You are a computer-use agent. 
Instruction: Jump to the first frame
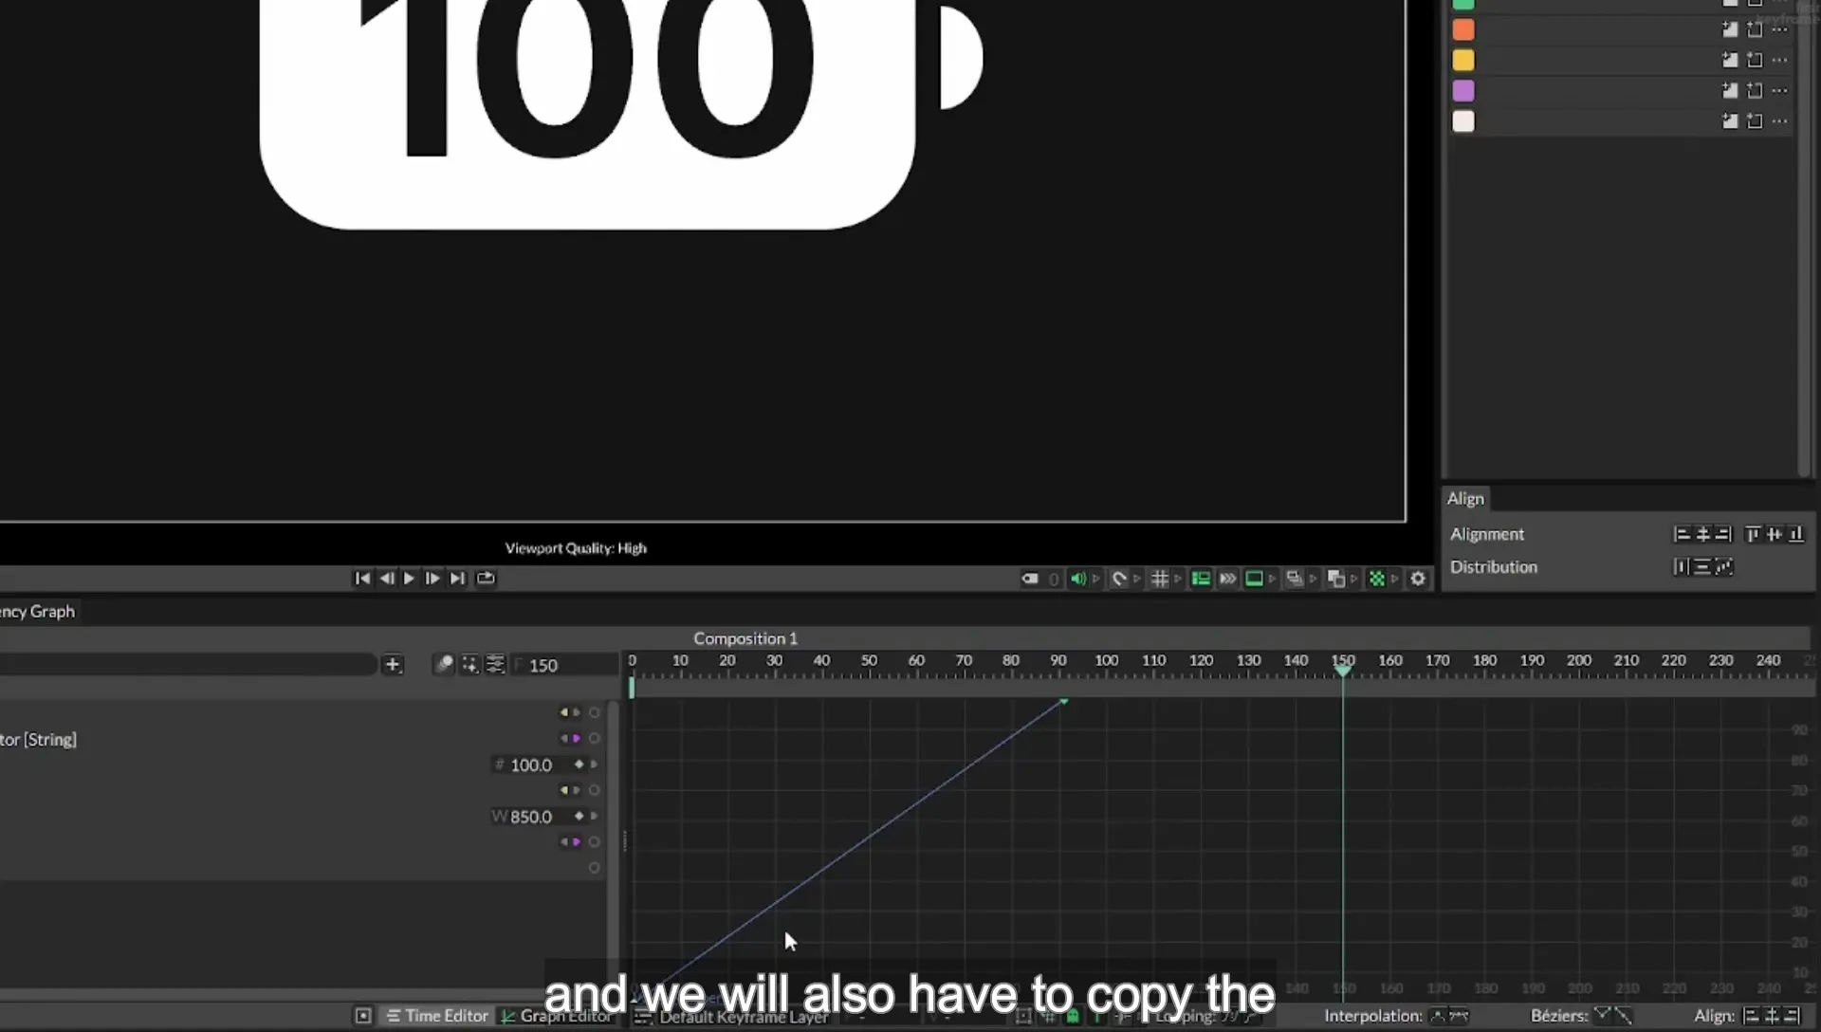pos(362,579)
